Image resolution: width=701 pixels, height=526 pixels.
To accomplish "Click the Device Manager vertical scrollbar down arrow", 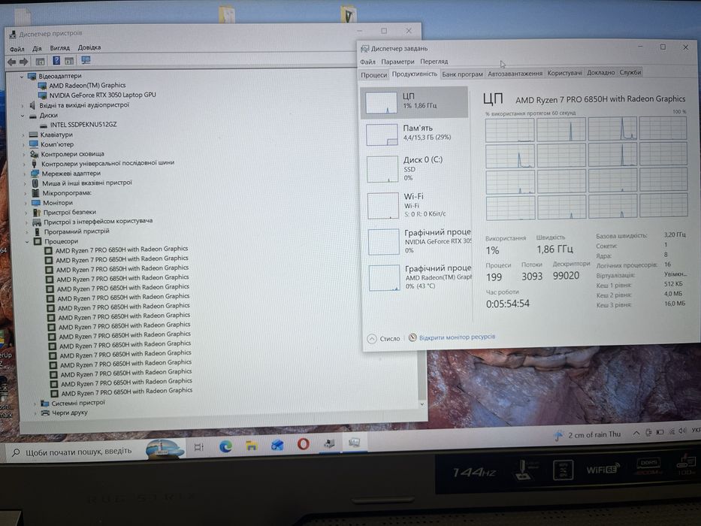I will click(422, 404).
